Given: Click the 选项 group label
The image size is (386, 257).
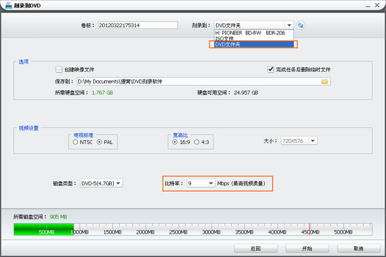Looking at the screenshot, I should (x=24, y=61).
